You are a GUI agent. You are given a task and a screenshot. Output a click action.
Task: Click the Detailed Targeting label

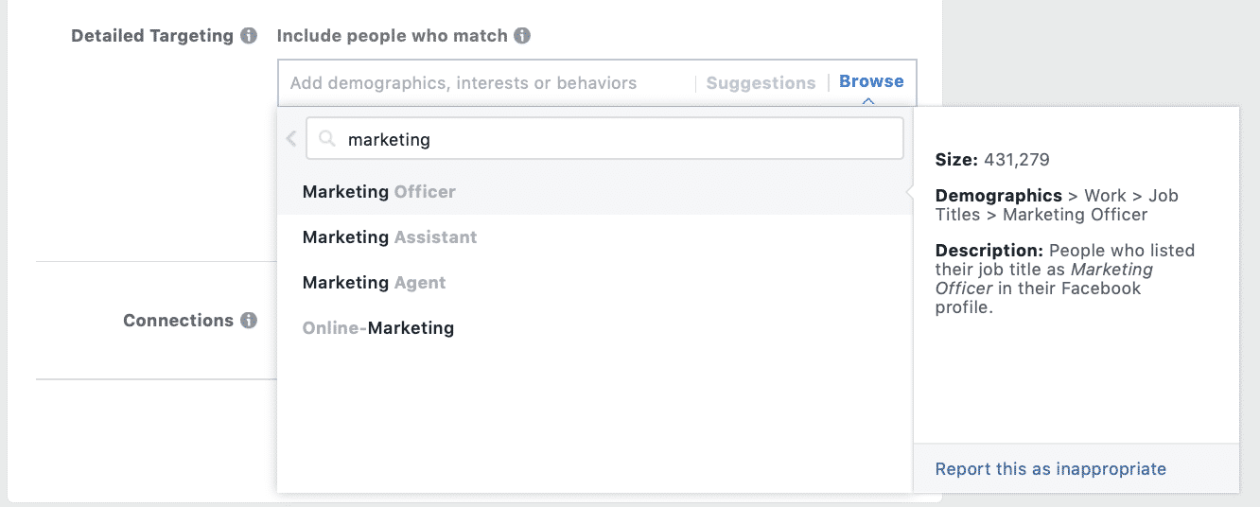pos(152,36)
